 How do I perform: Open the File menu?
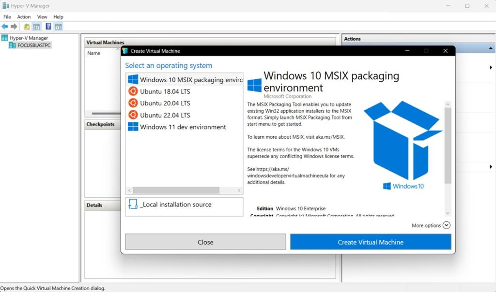pos(7,17)
